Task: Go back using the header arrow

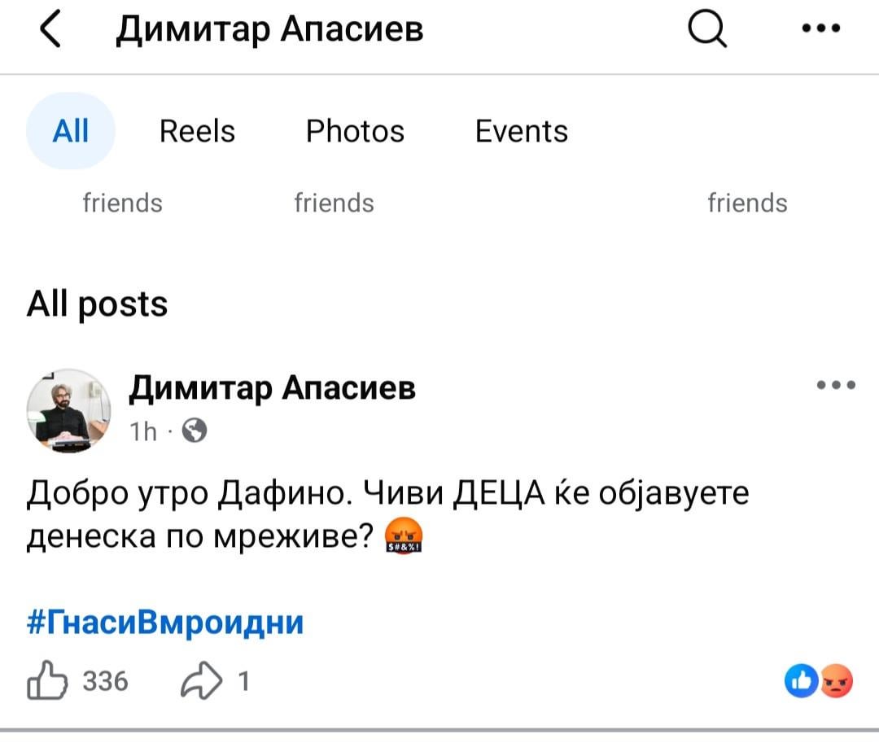Action: (50, 32)
